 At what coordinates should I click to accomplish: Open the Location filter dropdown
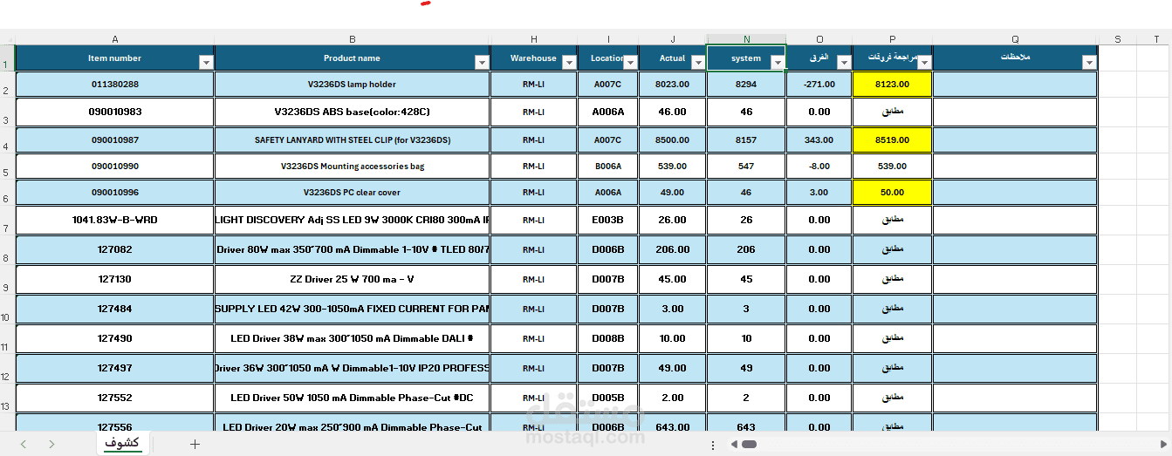[630, 62]
